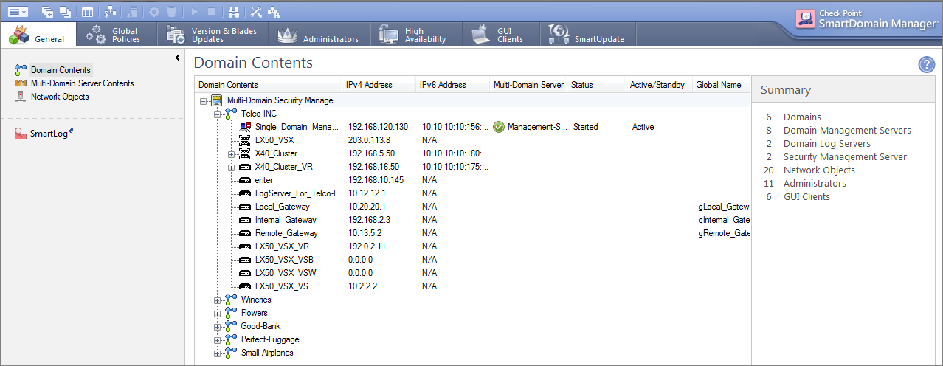Click the collapse-all toolbar icon
This screenshot has width=943, height=366.
66,12
